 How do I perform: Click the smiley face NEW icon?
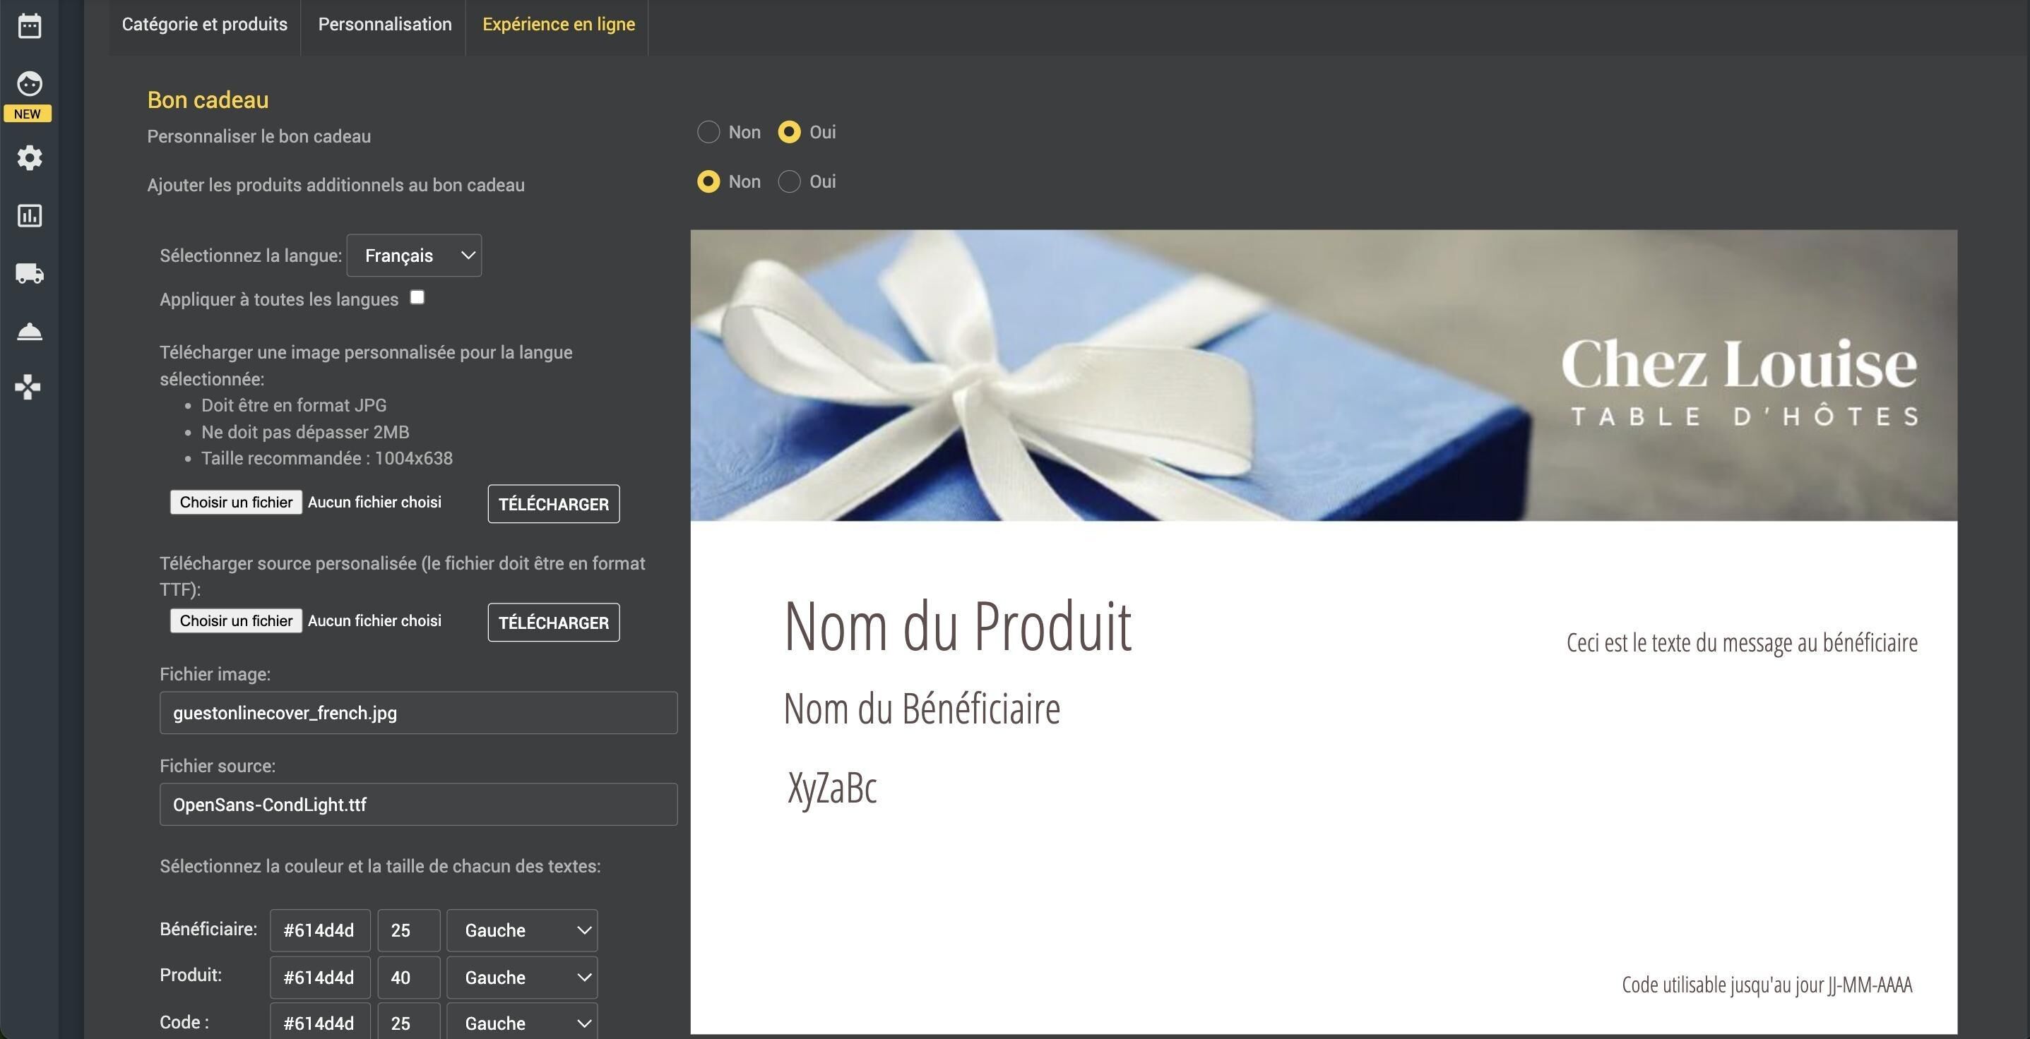[x=29, y=84]
